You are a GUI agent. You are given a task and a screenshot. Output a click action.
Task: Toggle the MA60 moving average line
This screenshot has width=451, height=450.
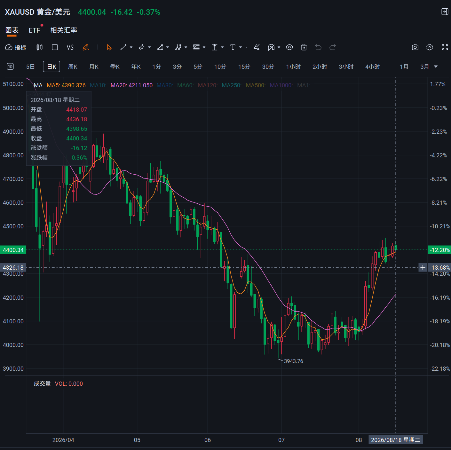tap(185, 85)
